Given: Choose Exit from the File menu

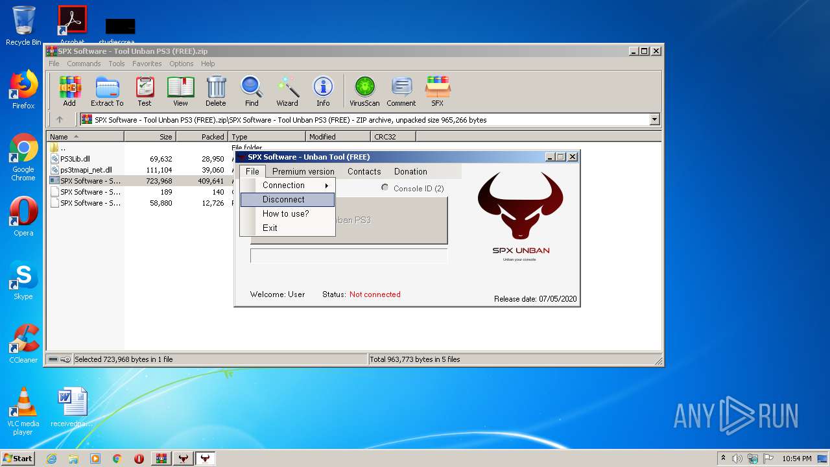Looking at the screenshot, I should [x=287, y=228].
